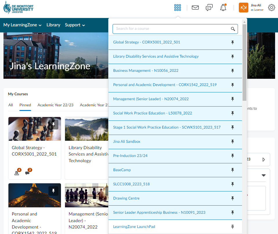Unpin Library Disability Services and Assistive Technology in list
Screen dimensions: 278x234
[232, 56]
